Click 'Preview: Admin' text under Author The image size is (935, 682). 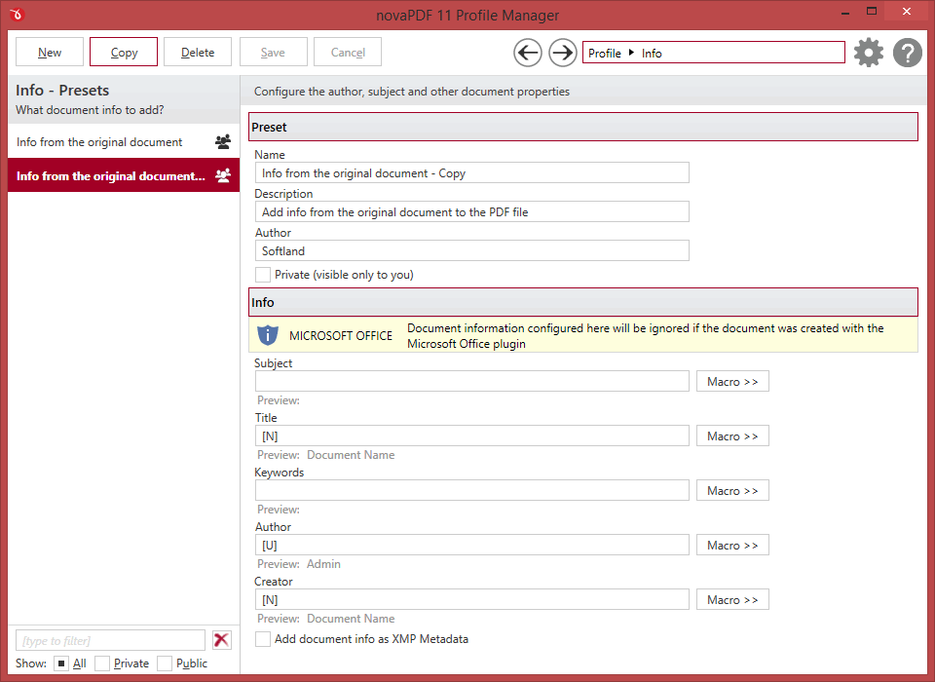click(x=299, y=564)
